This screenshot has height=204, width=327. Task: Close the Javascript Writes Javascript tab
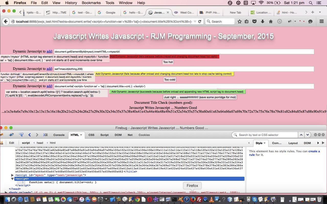point(168,12)
